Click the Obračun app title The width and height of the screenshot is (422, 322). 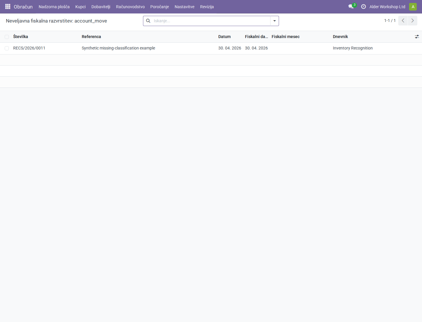pos(23,7)
